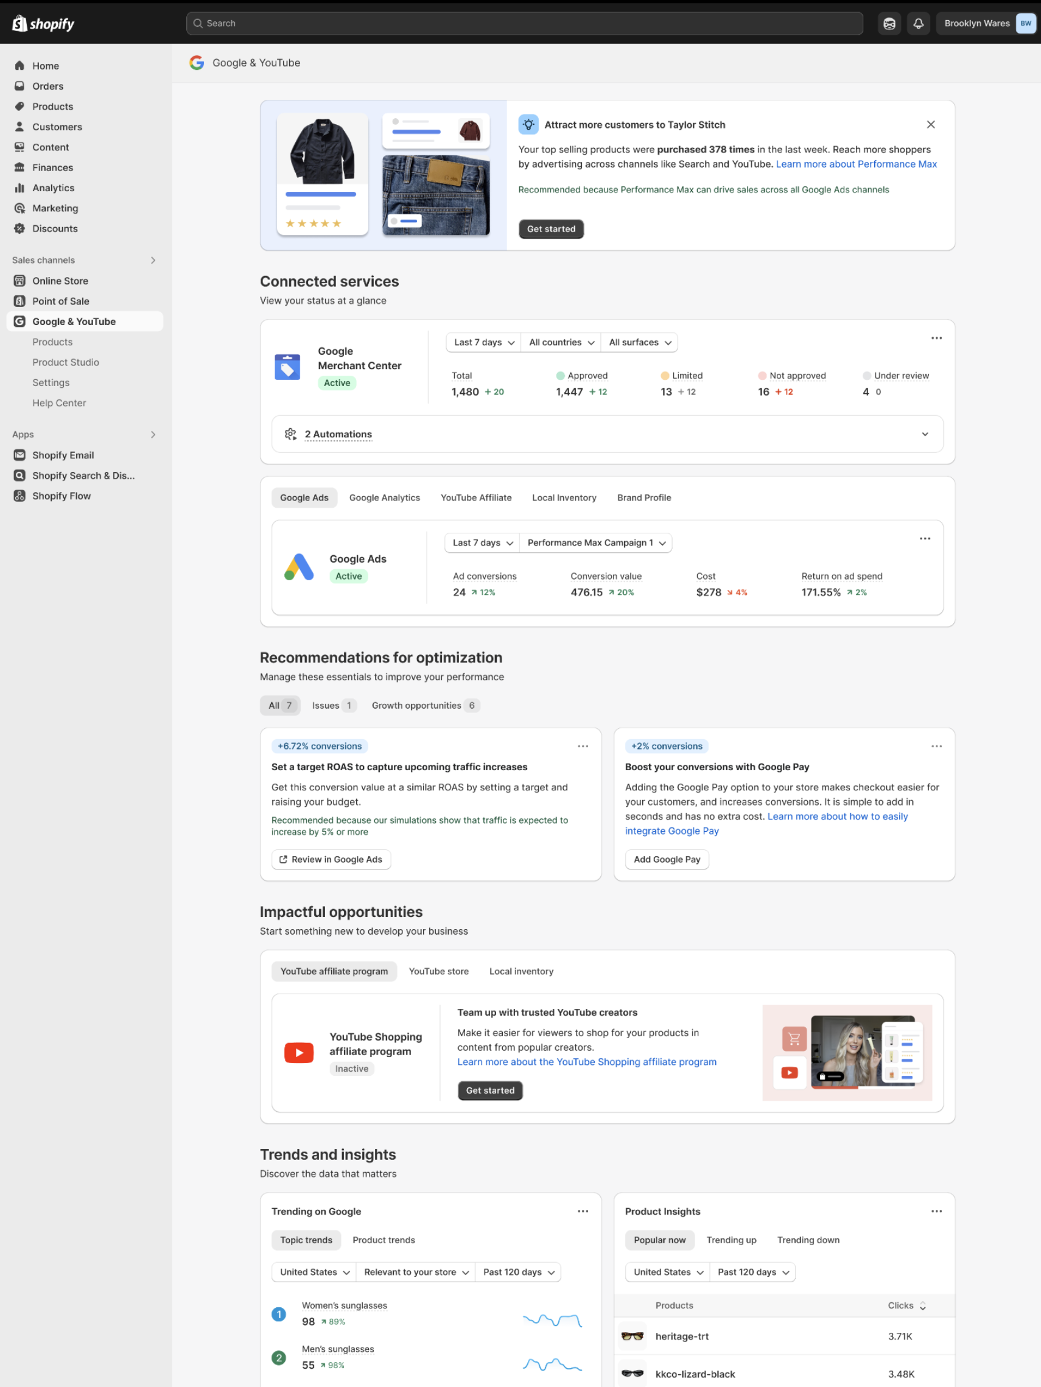Open Orders in sidebar
This screenshot has height=1387, width=1041.
[x=47, y=86]
